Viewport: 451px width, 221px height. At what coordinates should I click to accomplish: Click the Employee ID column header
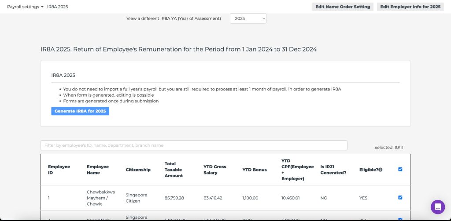pos(59,170)
